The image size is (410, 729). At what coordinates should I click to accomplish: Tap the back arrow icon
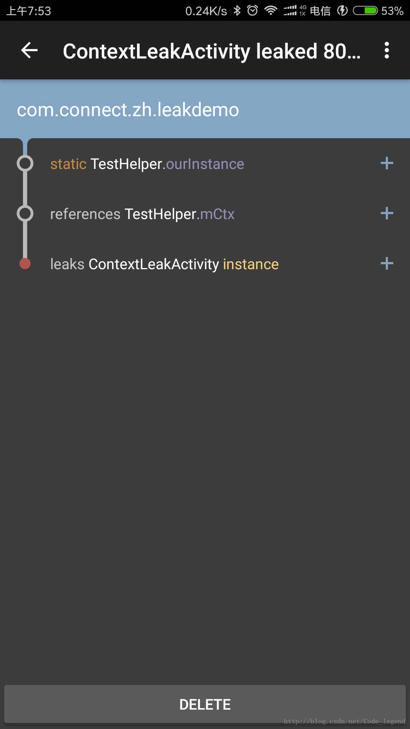click(29, 50)
